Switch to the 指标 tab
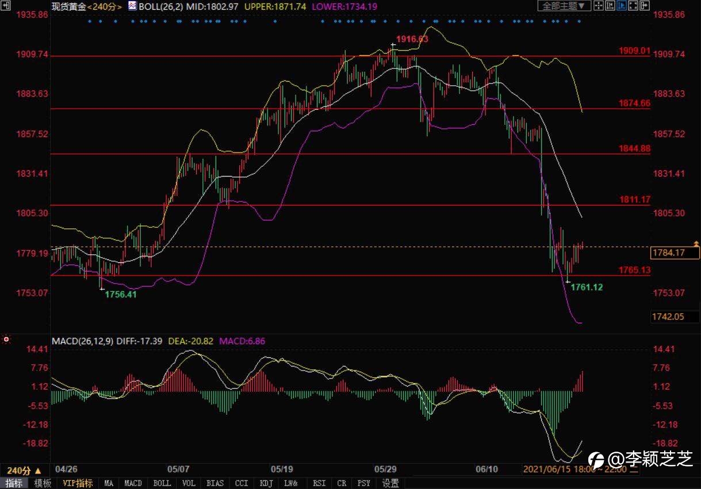This screenshot has width=701, height=489. click(14, 484)
